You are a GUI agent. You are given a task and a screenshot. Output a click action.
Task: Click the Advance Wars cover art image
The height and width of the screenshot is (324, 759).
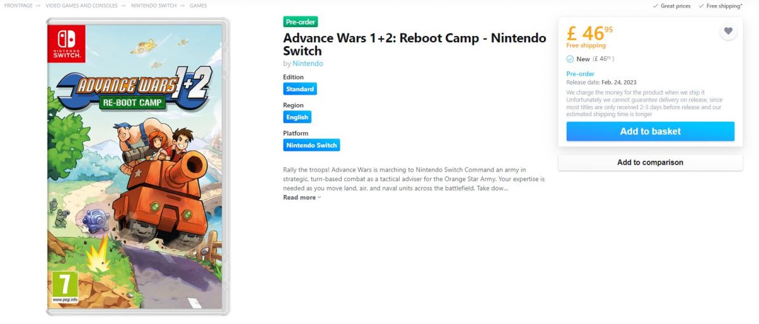(138, 167)
